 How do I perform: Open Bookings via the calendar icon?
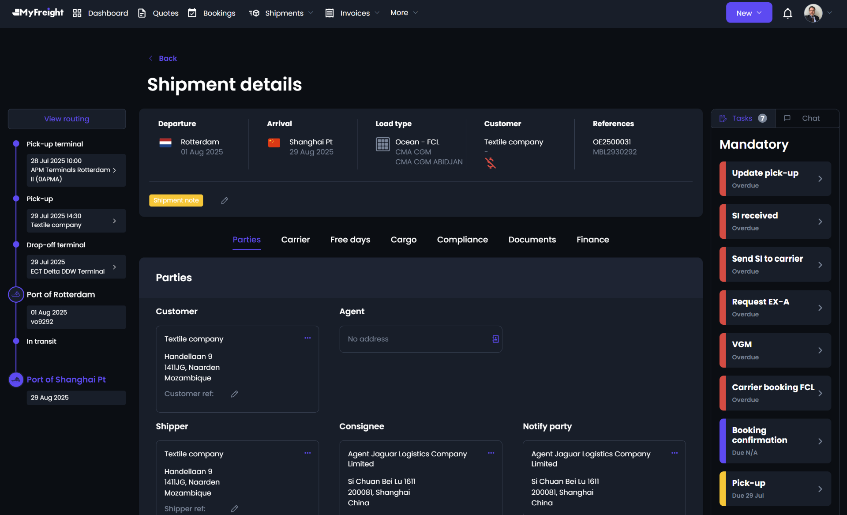tap(192, 13)
